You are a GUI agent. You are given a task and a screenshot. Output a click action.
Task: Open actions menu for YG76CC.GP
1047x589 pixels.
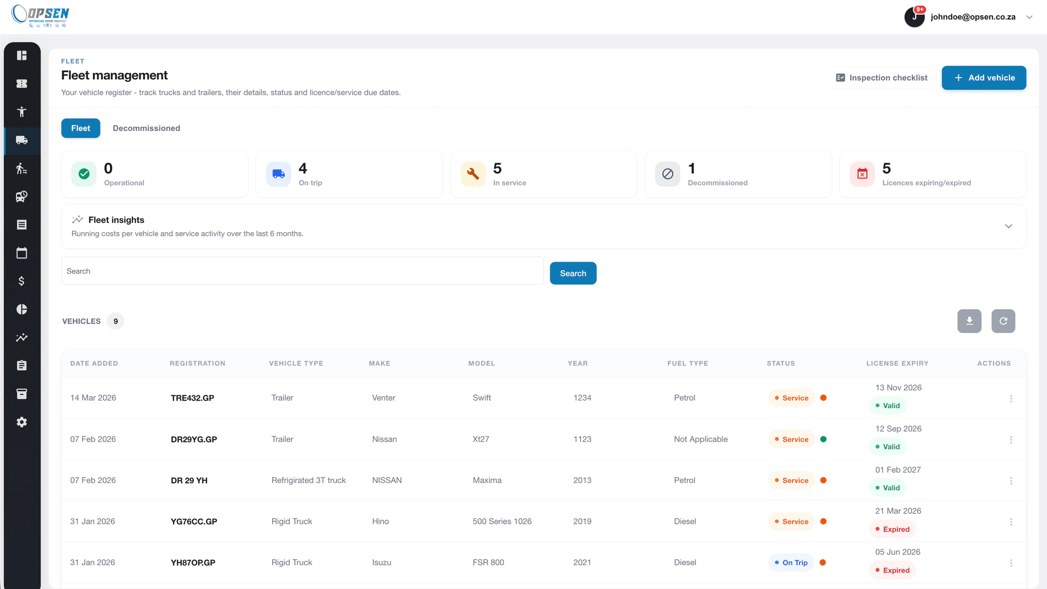[1011, 522]
